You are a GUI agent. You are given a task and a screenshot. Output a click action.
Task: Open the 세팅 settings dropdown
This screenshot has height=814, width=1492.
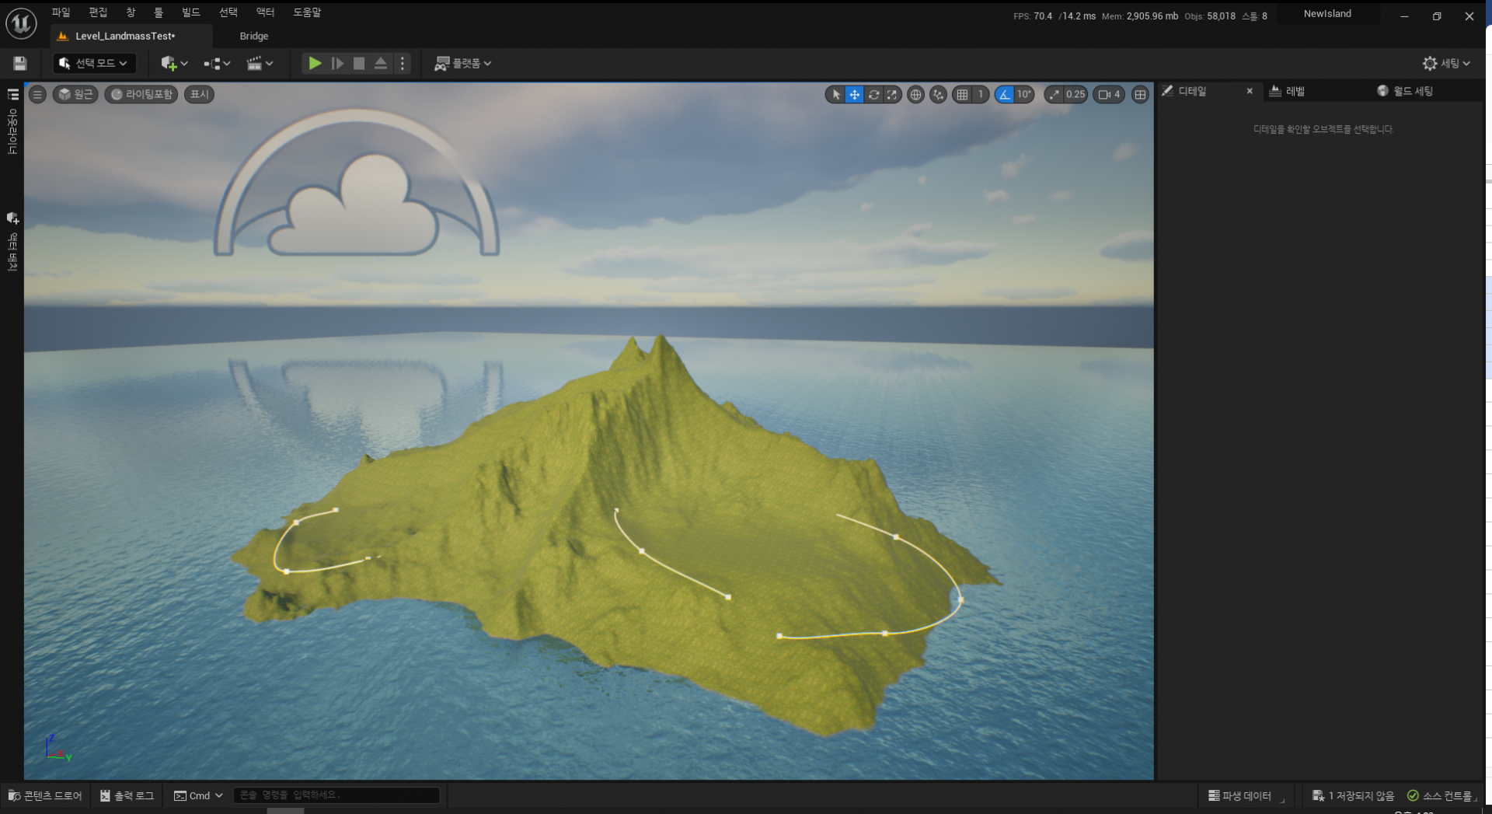pos(1446,64)
